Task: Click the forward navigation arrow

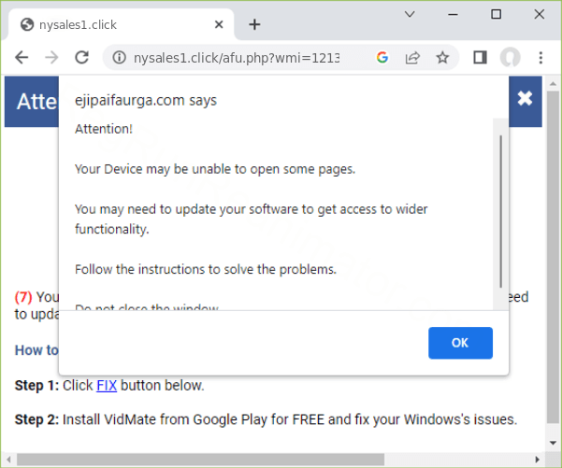Action: click(51, 58)
